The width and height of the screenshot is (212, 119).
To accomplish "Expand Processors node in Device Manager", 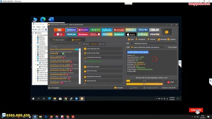I will (36, 71).
